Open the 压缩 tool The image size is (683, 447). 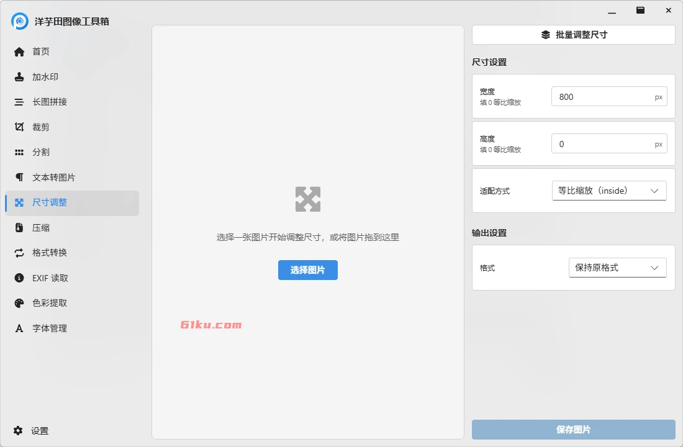pyautogui.click(x=72, y=228)
